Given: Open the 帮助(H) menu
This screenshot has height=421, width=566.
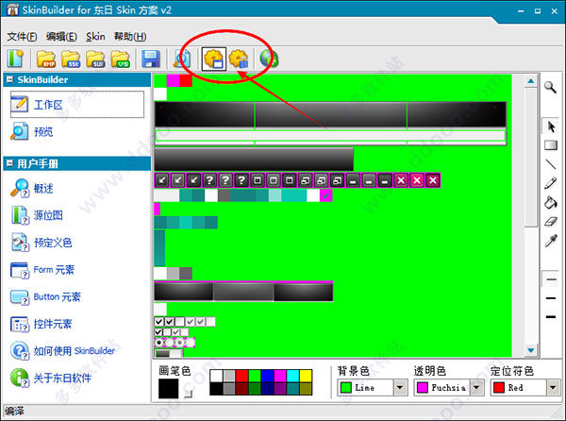Looking at the screenshot, I should coord(130,37).
